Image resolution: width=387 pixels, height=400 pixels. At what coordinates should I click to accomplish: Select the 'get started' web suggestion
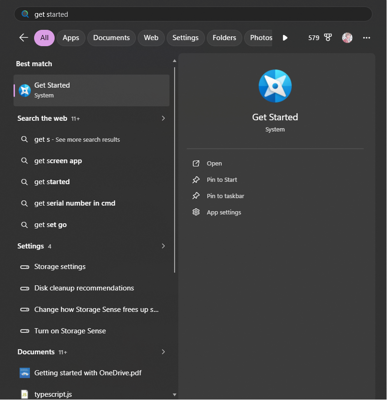pyautogui.click(x=91, y=182)
